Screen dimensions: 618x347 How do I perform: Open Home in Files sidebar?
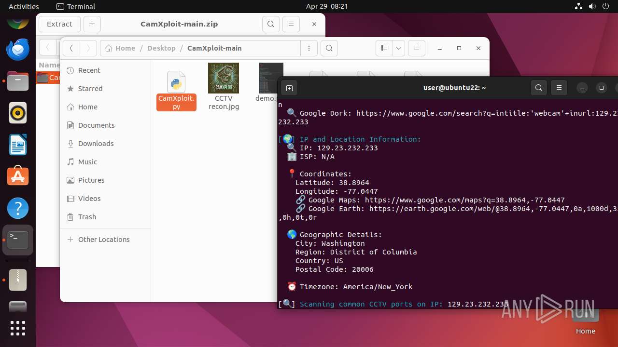coord(105,107)
